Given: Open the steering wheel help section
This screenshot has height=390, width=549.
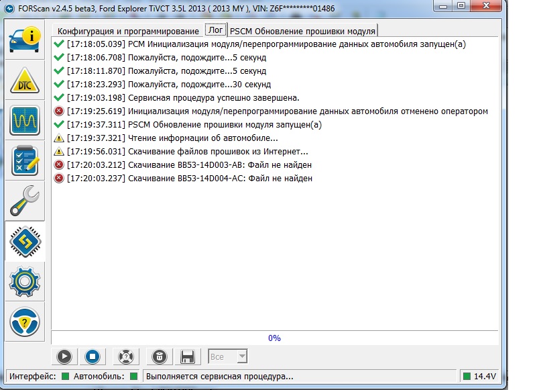Looking at the screenshot, I should pyautogui.click(x=25, y=322).
